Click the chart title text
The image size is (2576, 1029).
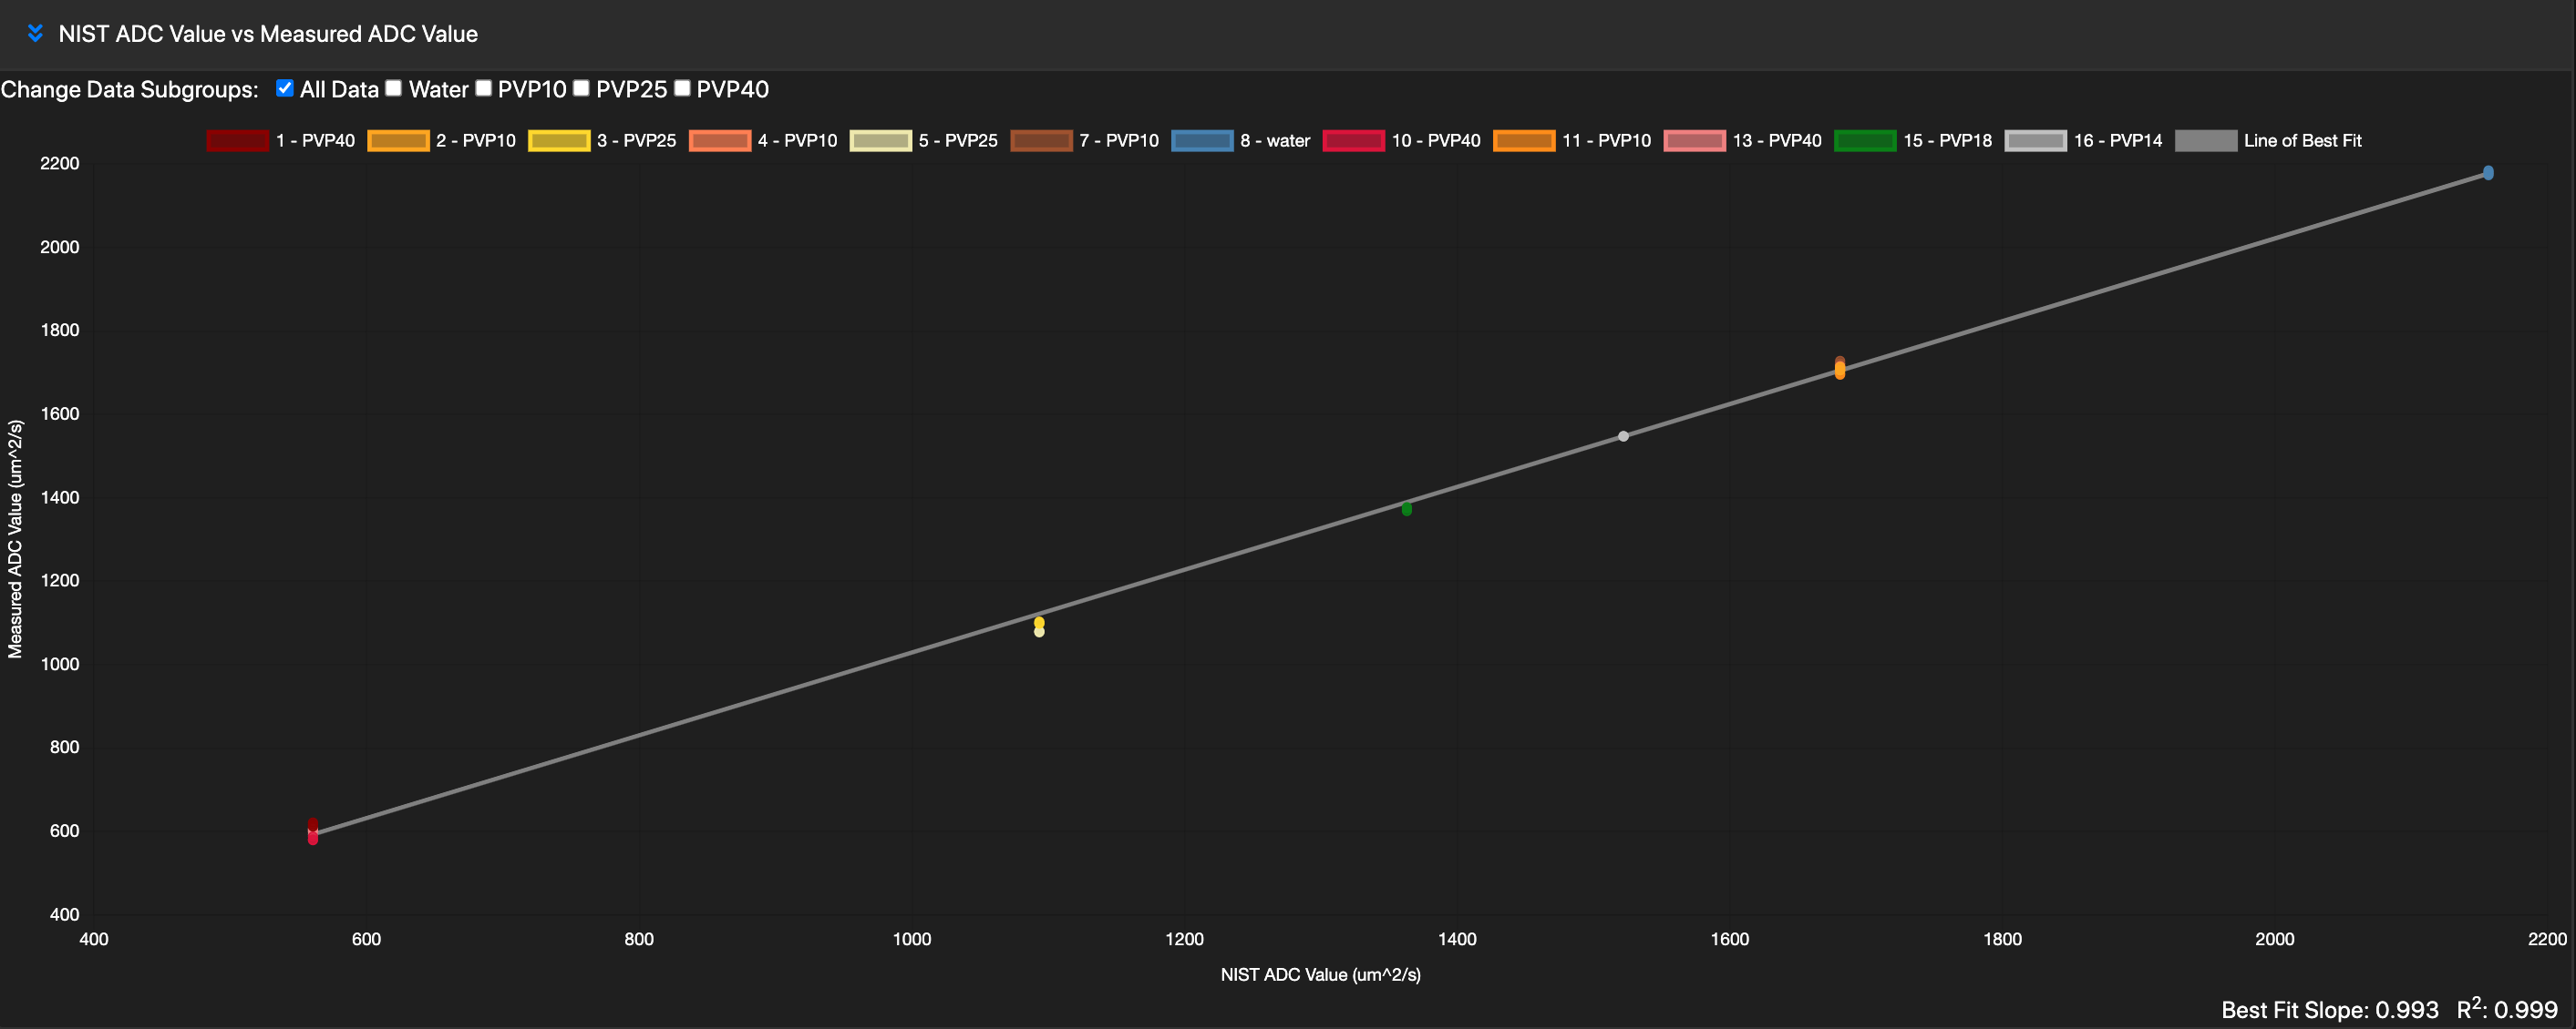(x=268, y=34)
